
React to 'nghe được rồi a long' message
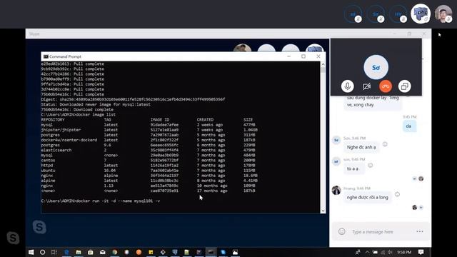coord(397,194)
